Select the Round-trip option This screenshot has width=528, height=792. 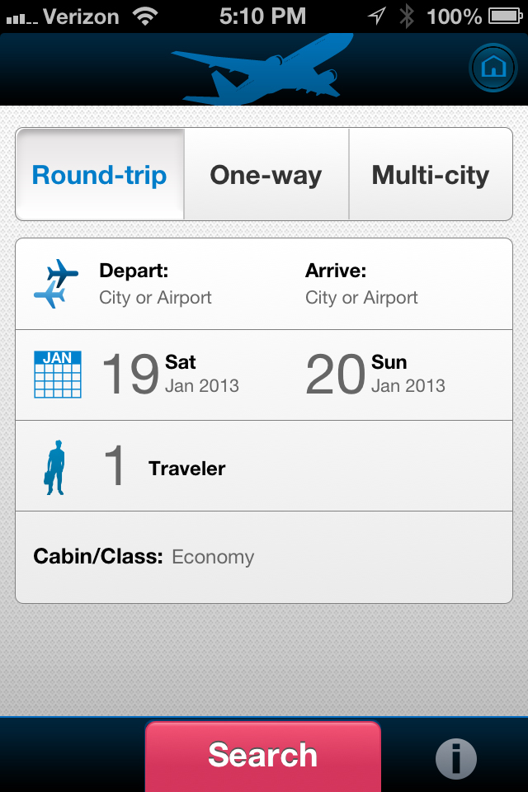pos(100,175)
